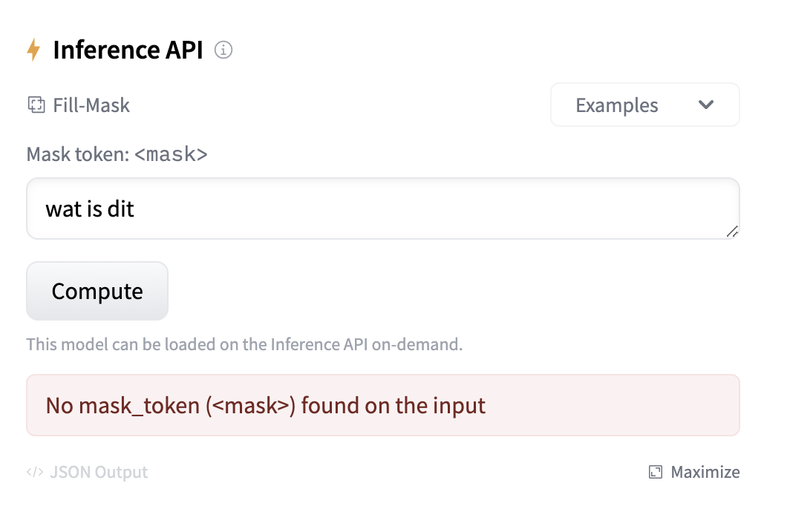Click the "No mask_token" error message

(265, 405)
